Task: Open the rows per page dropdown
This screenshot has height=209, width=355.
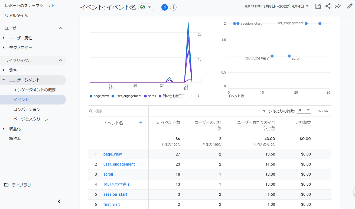Action: 304,110
